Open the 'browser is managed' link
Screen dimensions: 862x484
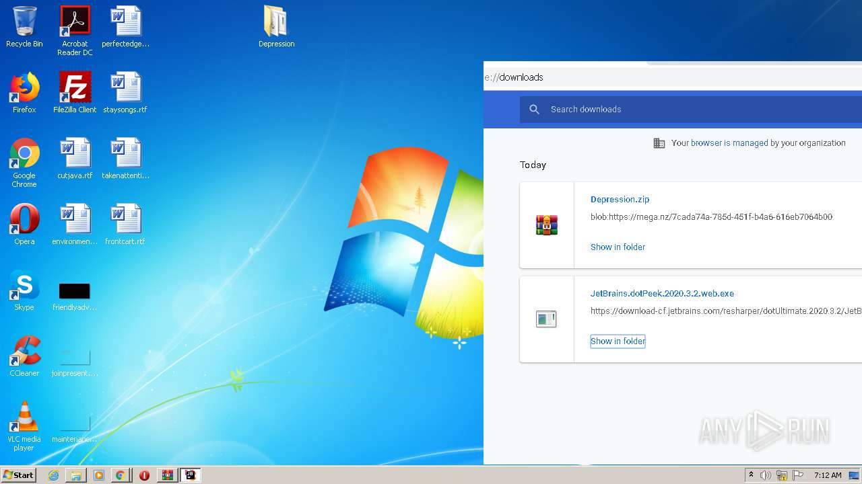tap(729, 143)
